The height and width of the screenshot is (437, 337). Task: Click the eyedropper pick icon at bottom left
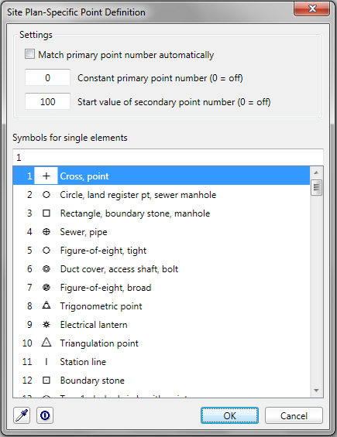22,415
